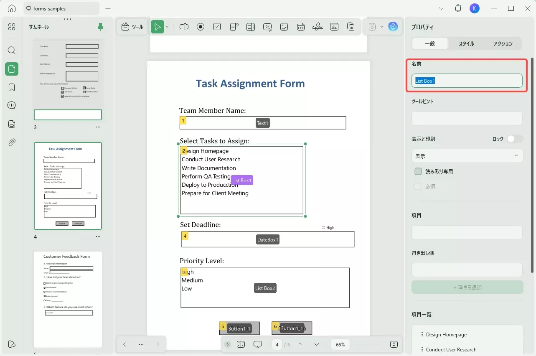536x356 pixels.
Task: Click the High checkbox on the form page
Action: point(323,228)
